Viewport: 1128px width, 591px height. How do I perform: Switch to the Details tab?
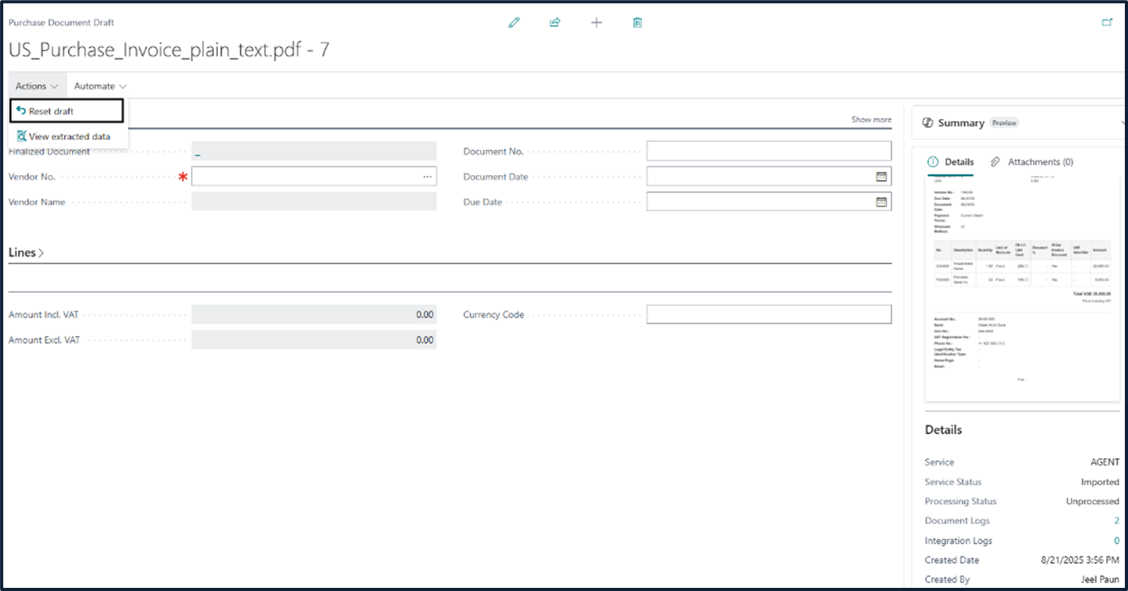pyautogui.click(x=951, y=162)
